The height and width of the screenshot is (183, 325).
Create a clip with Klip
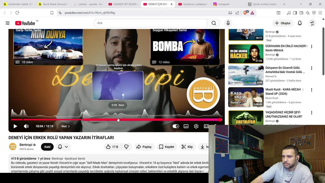click(187, 147)
